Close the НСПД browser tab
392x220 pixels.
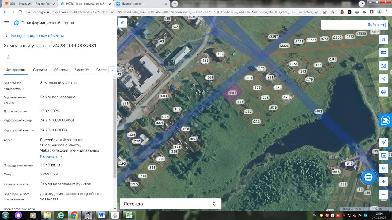[110, 4]
